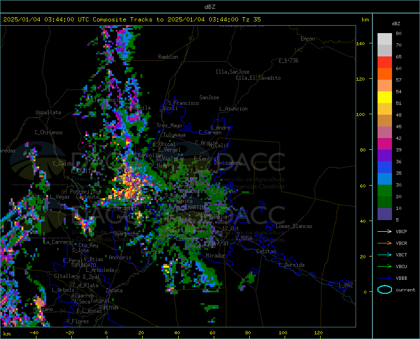The image size is (420, 339).
Task: Click the Mirador map label
Action: click(x=216, y=256)
